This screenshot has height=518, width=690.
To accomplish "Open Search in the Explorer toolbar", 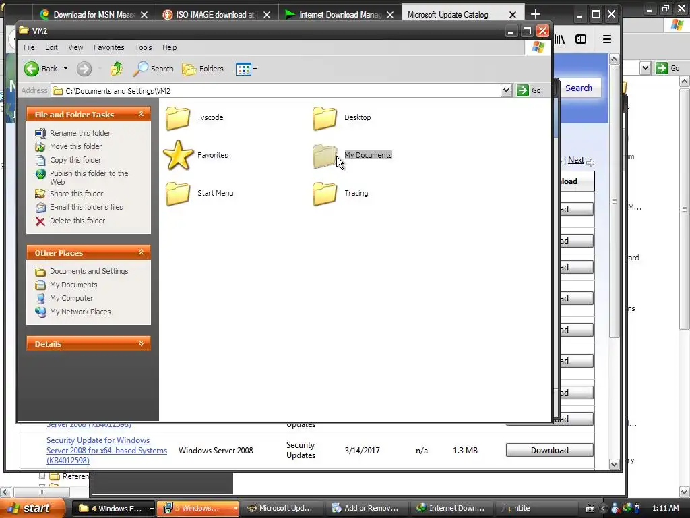I will 154,69.
